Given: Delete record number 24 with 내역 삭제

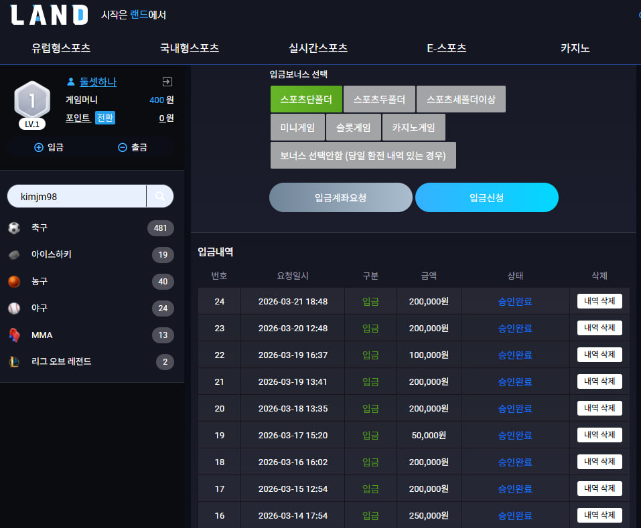Looking at the screenshot, I should (599, 301).
